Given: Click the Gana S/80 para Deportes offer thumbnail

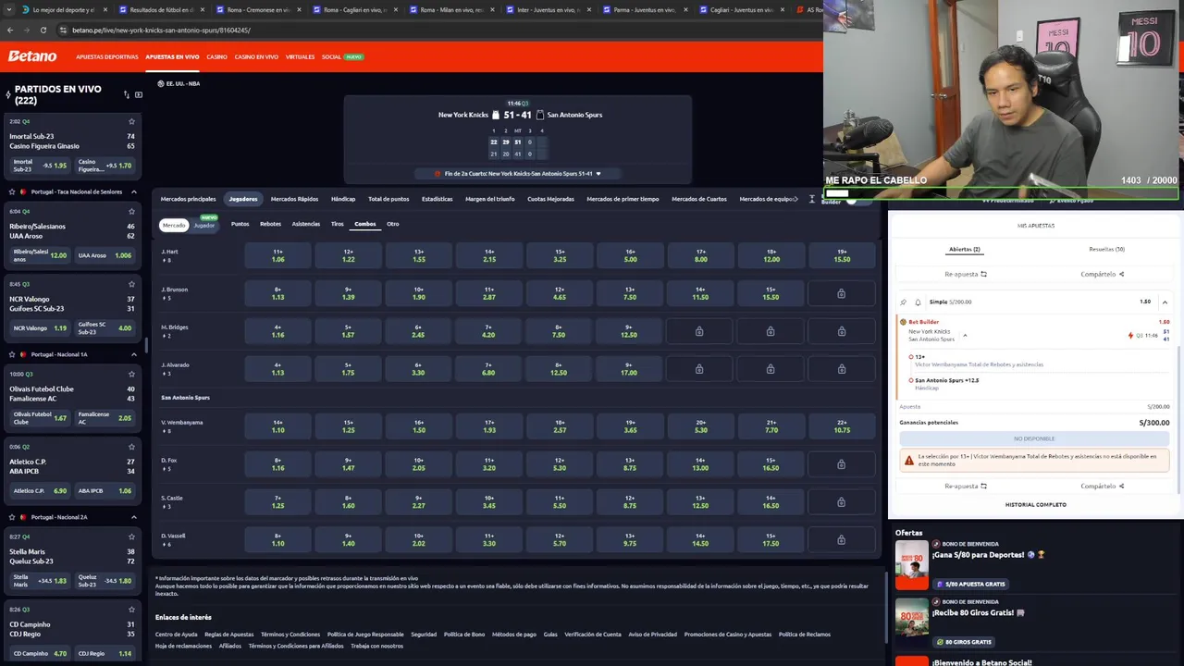Looking at the screenshot, I should click(x=911, y=564).
